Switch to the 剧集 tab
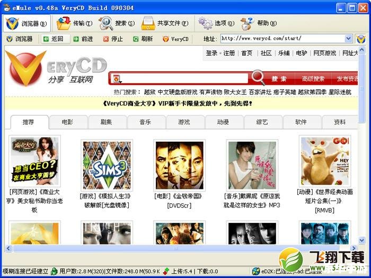 click(106, 122)
